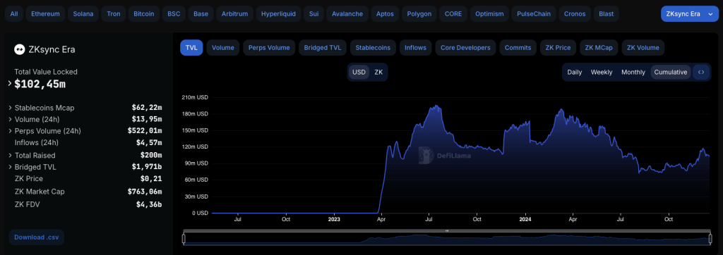Screen dimensions: 723x255
Task: Select the Arbitrum chain filter
Action: (234, 14)
